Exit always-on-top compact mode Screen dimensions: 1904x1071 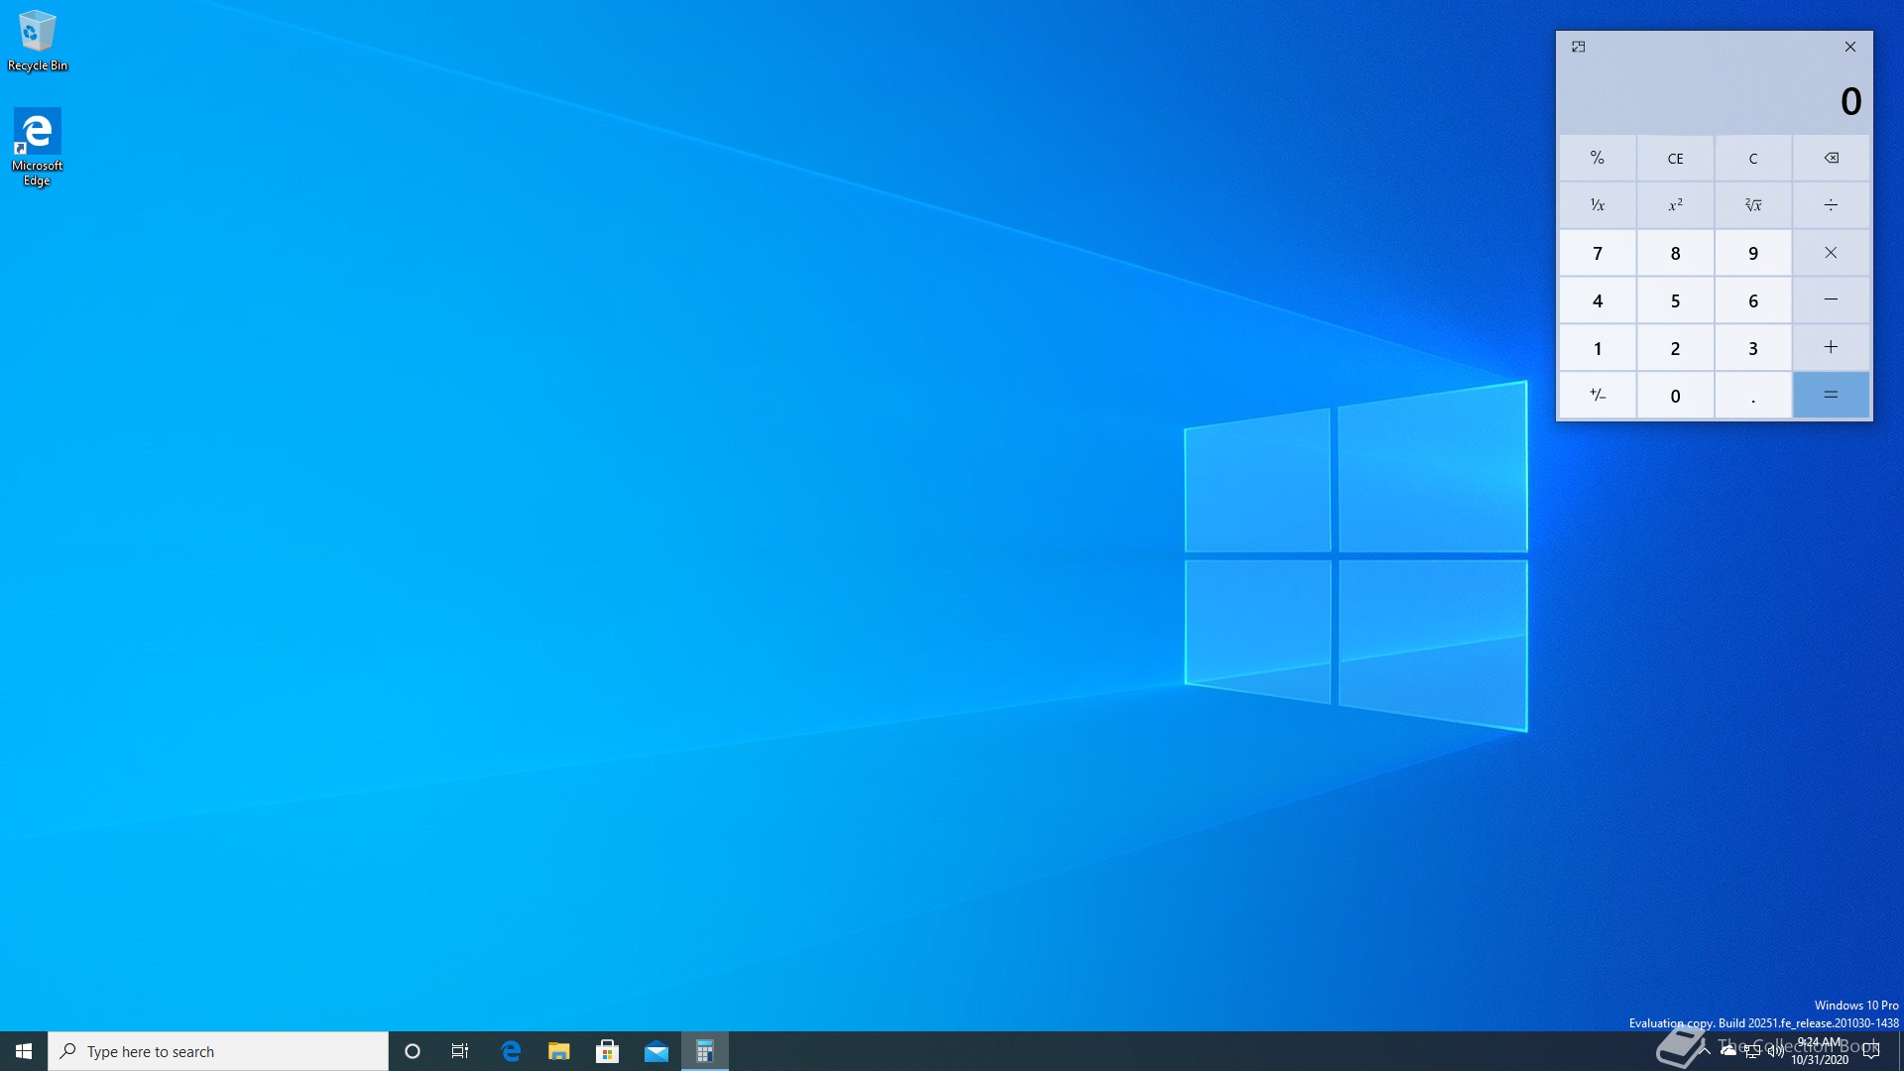[1579, 47]
